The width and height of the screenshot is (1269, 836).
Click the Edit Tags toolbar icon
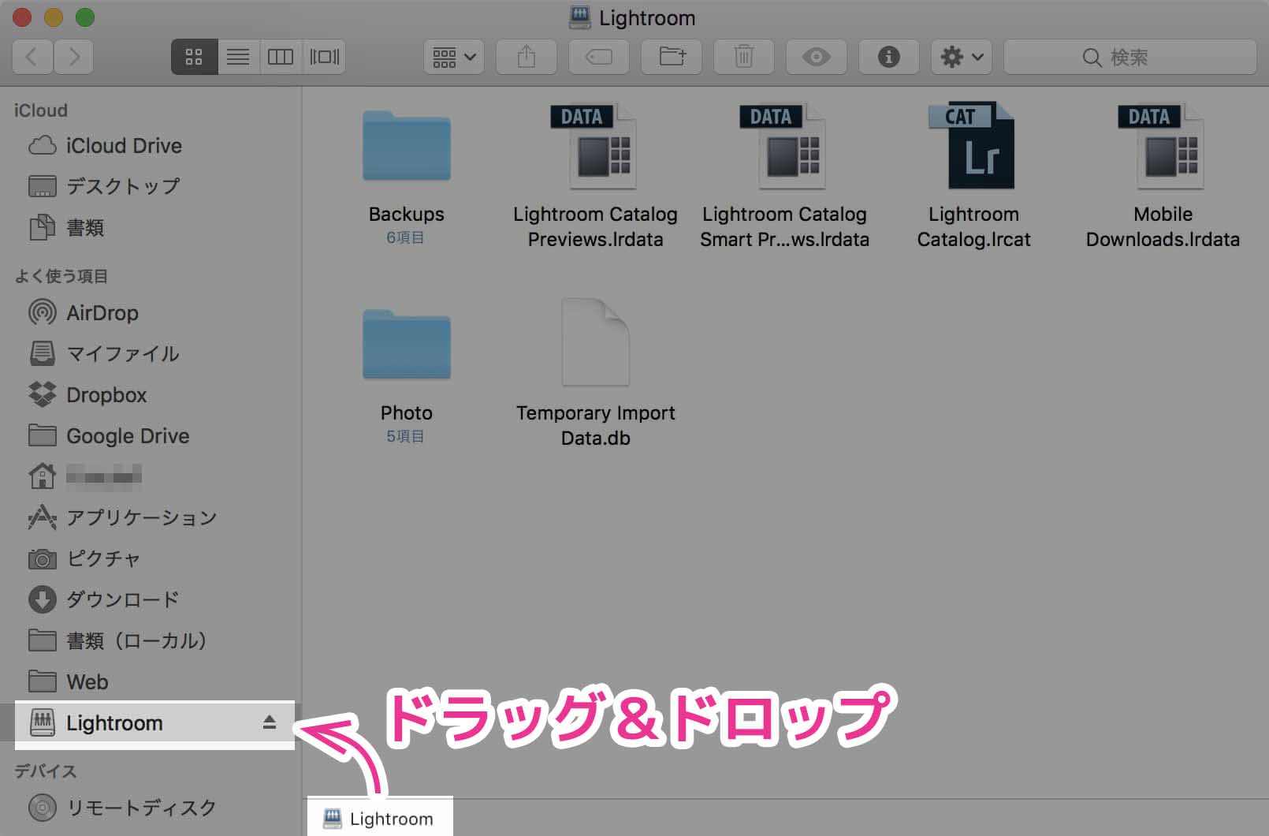click(598, 57)
